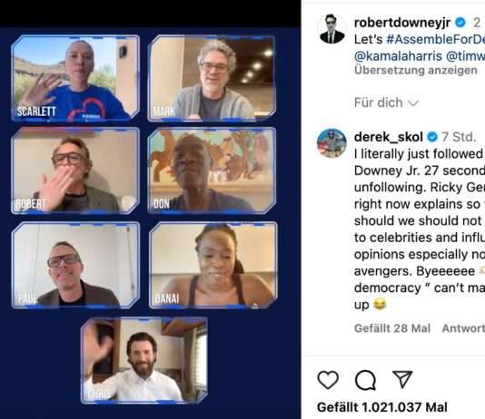Click 'Übersetzung anzeigen' translation link
485x419 pixels.
coord(416,70)
